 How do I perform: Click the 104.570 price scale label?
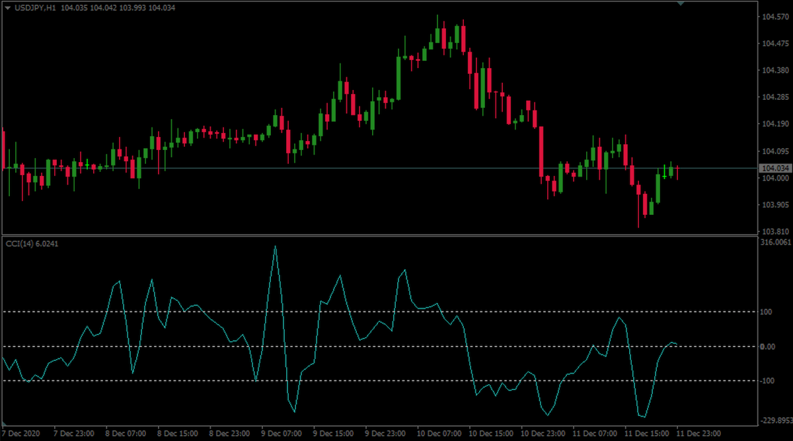pos(774,17)
